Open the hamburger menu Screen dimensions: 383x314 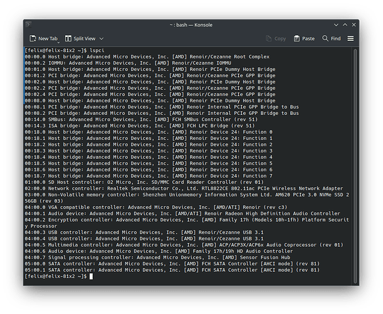coord(350,38)
